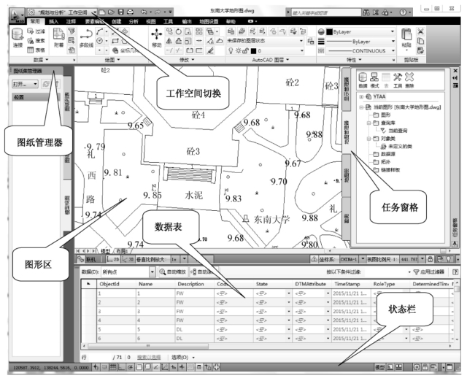Expand the Draw (绘图) panel title

coord(112,60)
